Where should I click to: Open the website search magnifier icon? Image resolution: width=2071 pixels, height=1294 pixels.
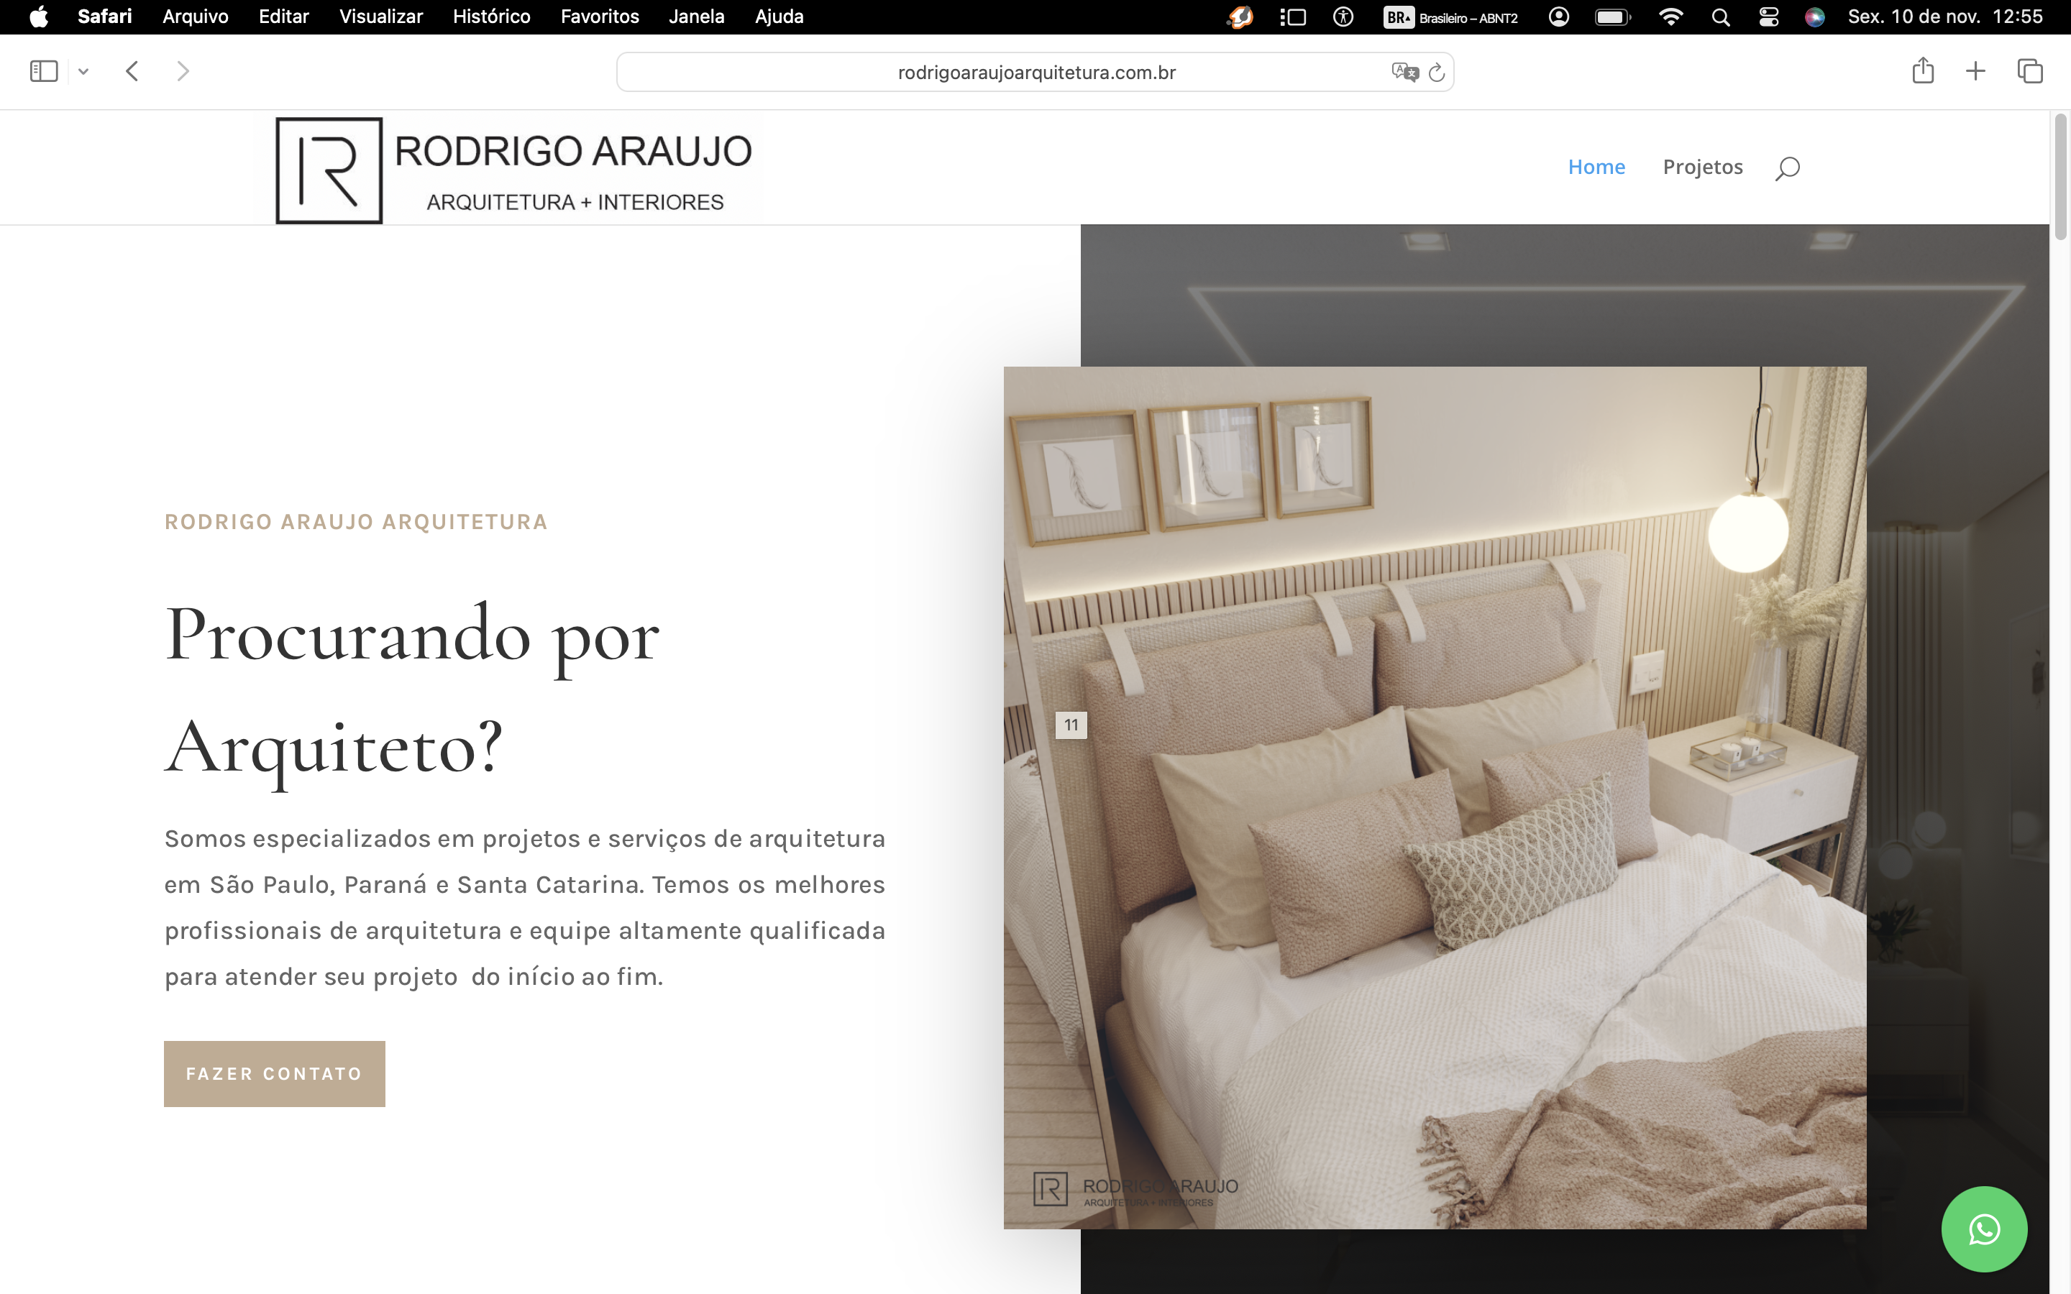coord(1787,168)
